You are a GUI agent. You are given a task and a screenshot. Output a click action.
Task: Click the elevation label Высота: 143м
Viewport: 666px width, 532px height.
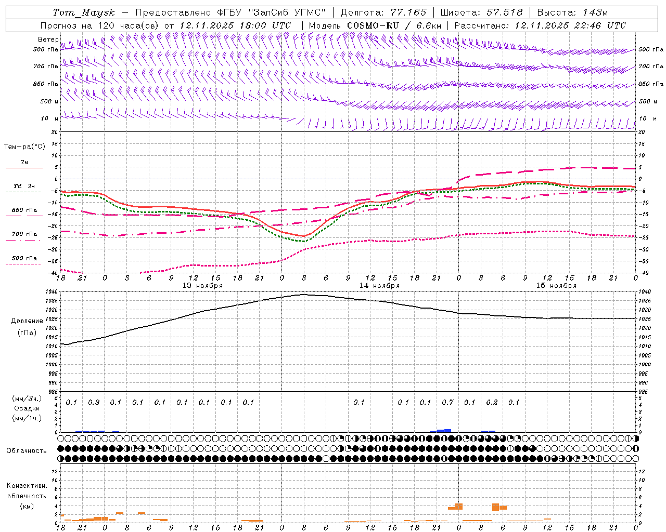[572, 12]
